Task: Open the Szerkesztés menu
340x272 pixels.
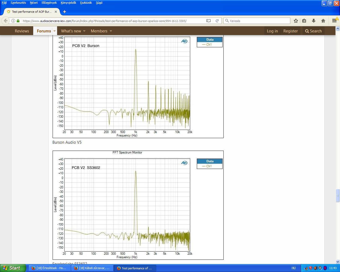Action: tap(18, 3)
